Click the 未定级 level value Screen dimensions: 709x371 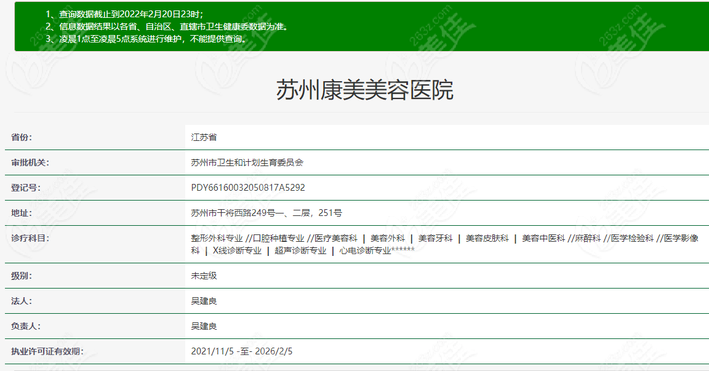click(204, 276)
